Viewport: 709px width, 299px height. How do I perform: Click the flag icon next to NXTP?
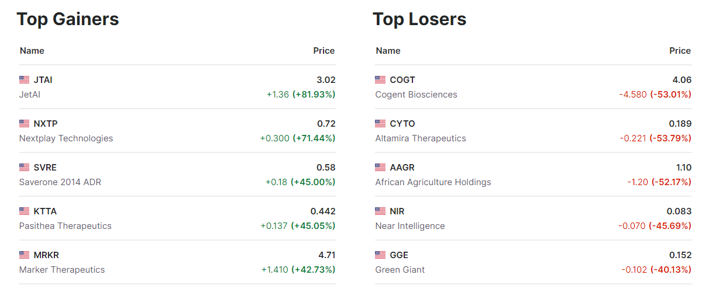tap(24, 124)
